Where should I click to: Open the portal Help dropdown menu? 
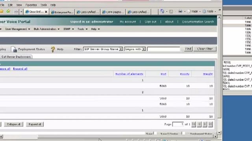(95, 29)
